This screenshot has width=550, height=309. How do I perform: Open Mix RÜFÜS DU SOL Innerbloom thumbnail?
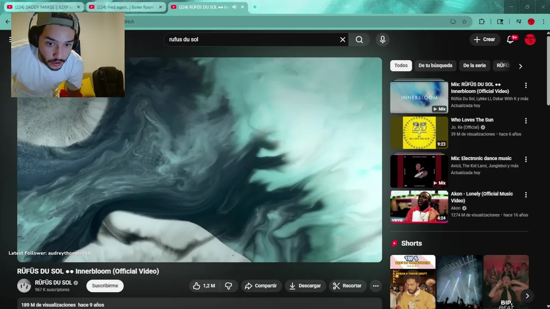[419, 97]
